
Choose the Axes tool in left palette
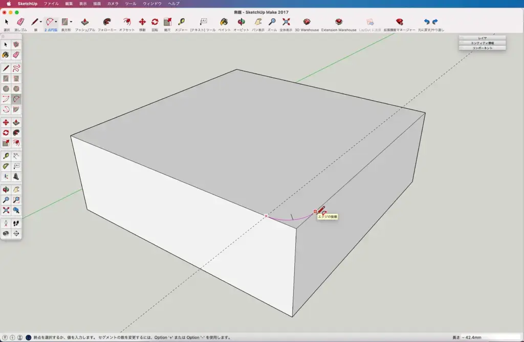click(x=6, y=177)
